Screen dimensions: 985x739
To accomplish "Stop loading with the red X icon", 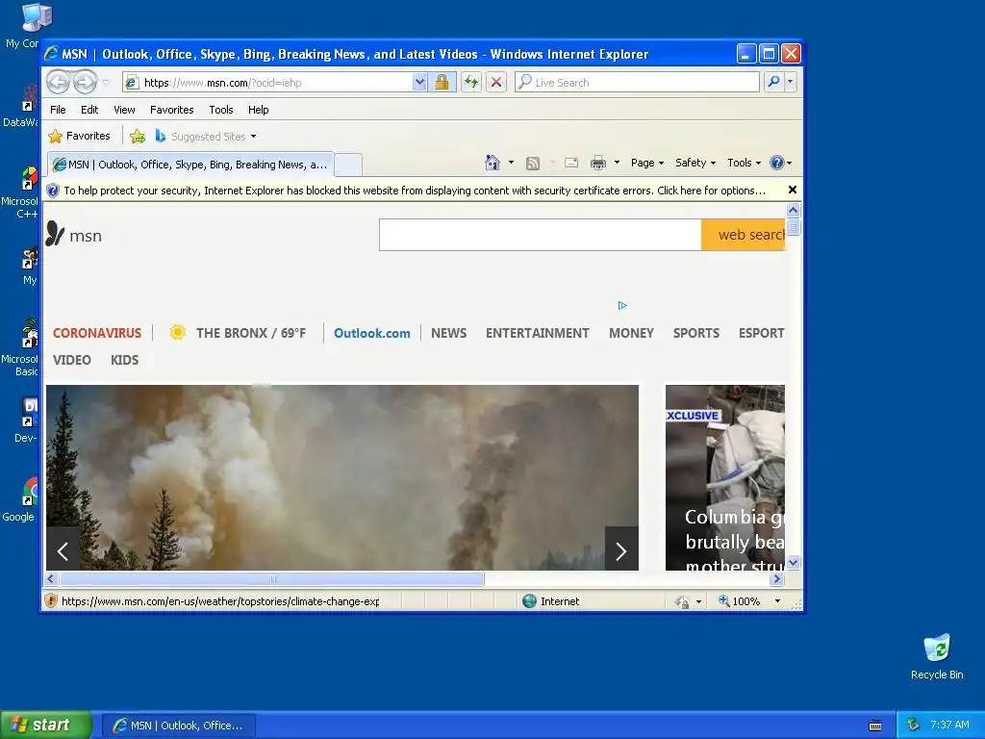I will pyautogui.click(x=496, y=83).
